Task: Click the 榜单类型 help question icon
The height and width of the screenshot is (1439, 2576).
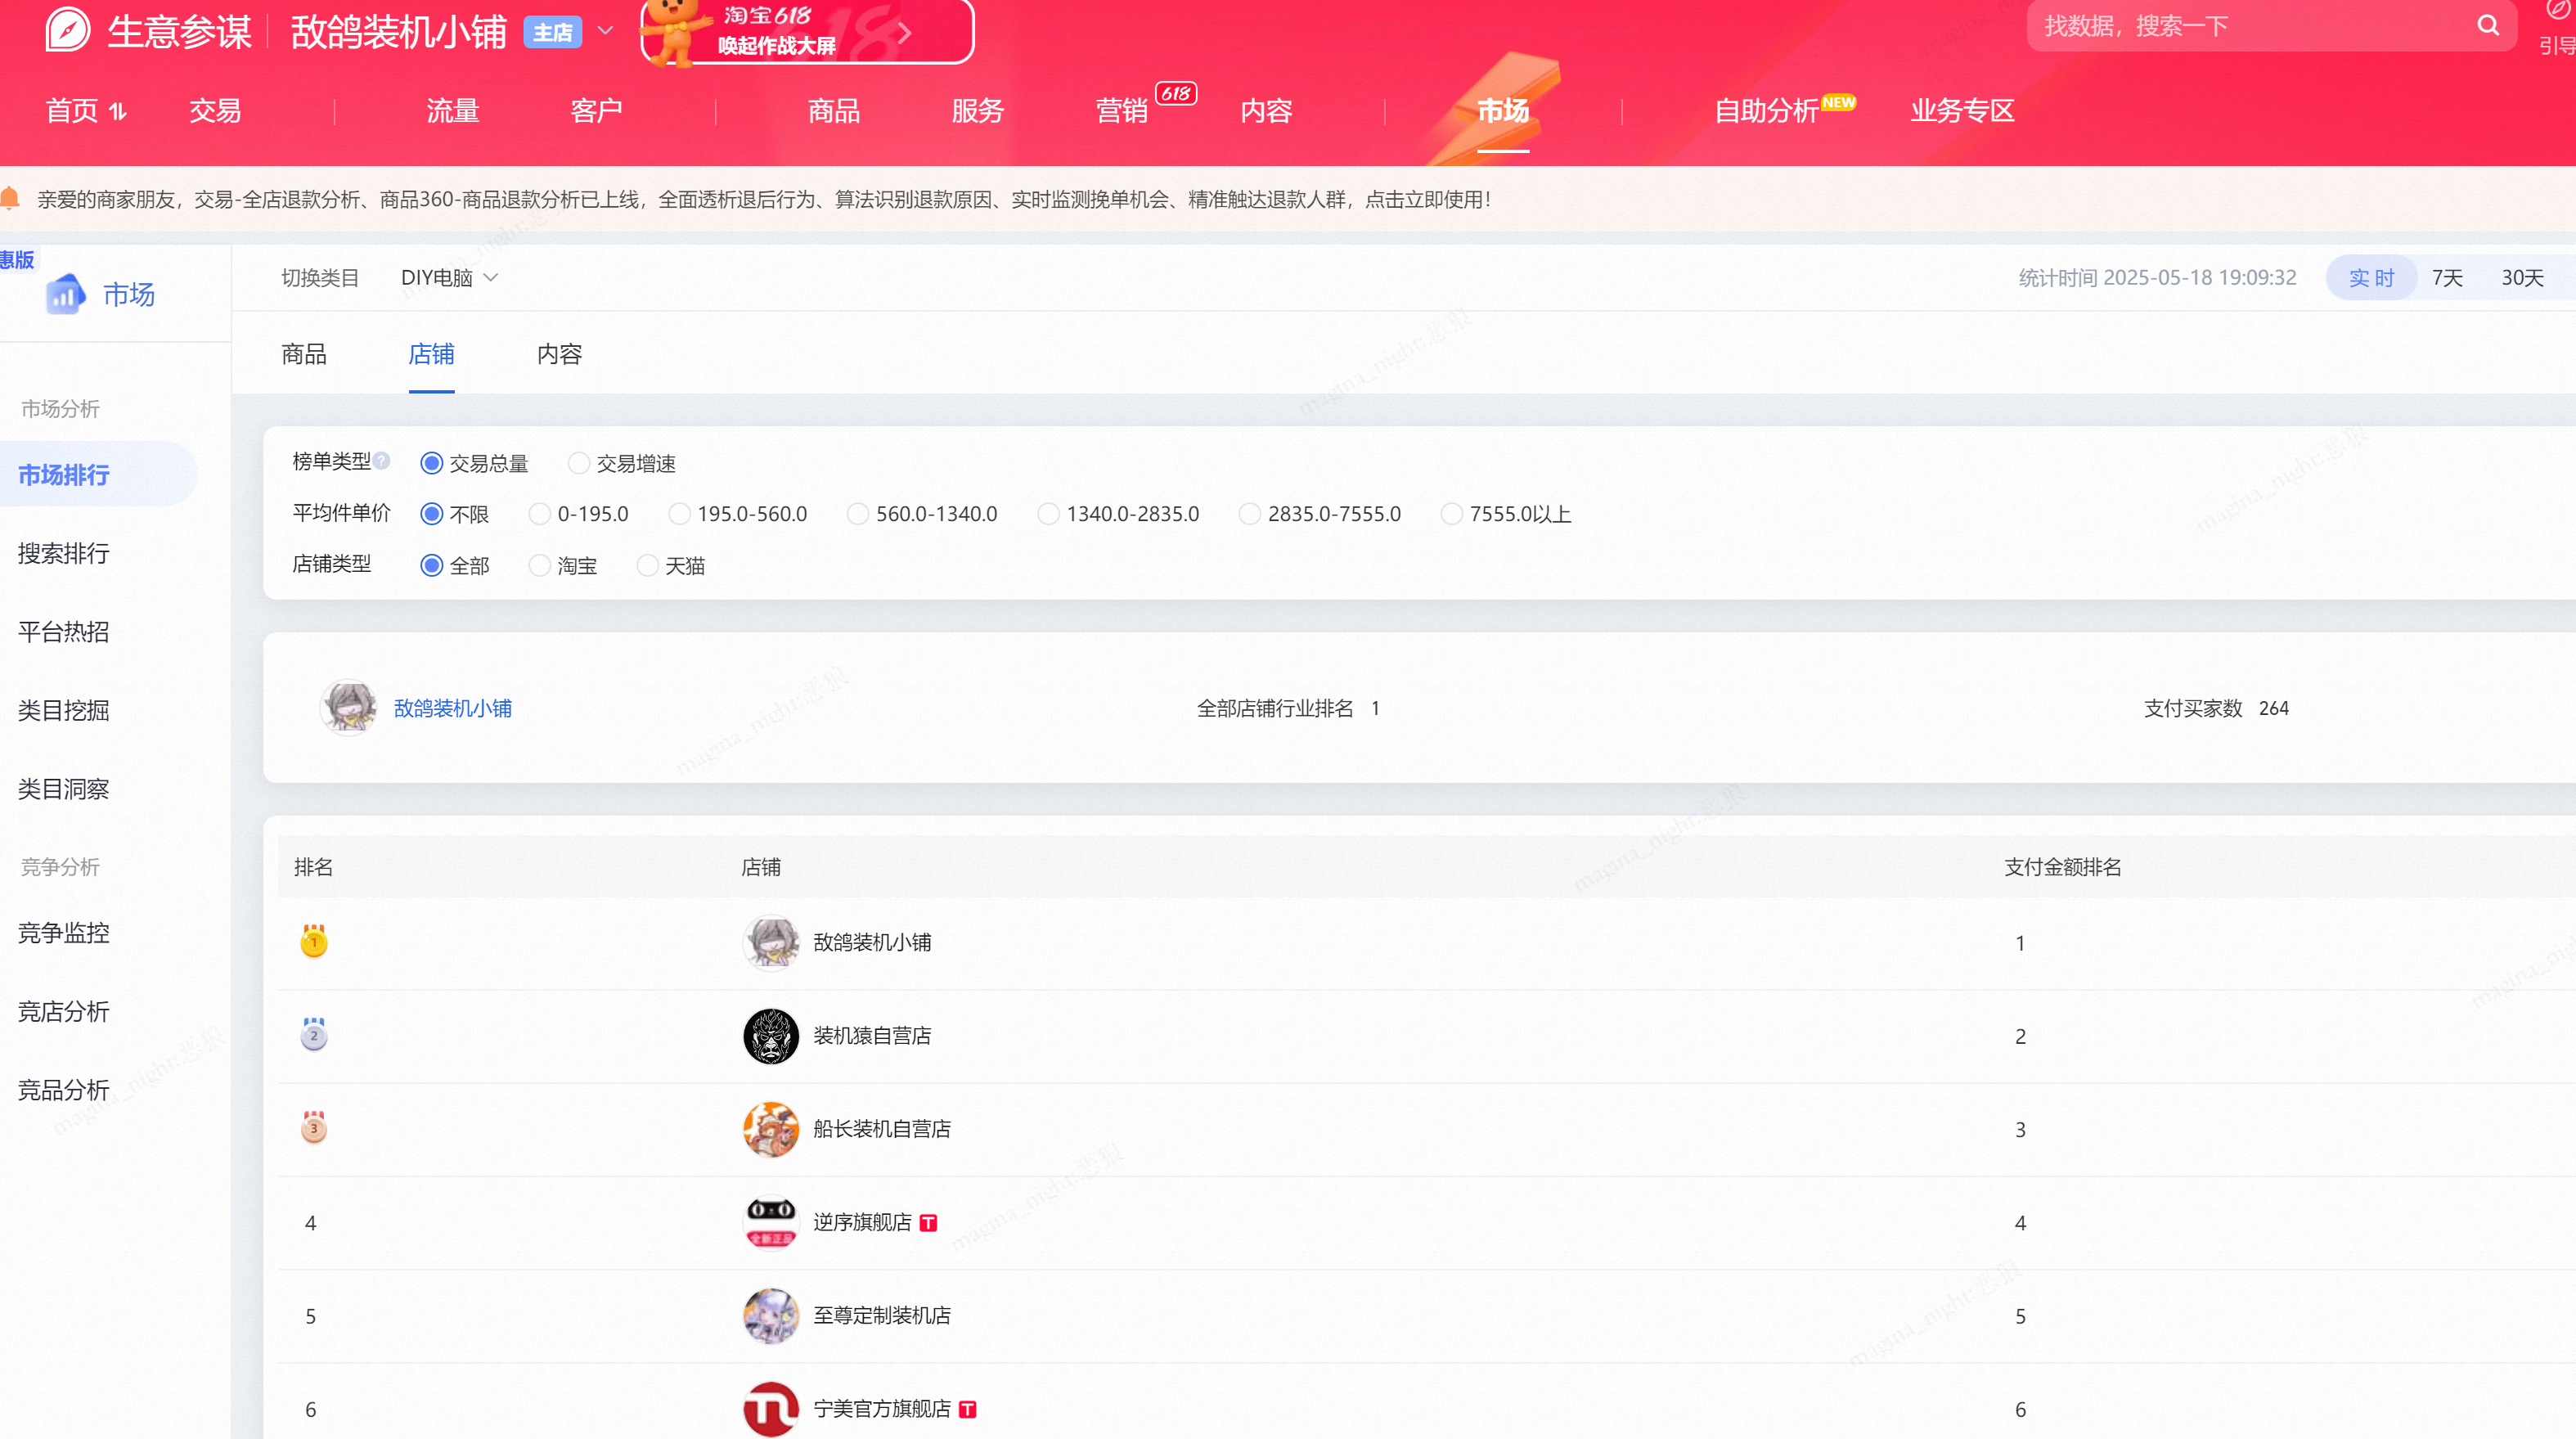Action: point(381,461)
